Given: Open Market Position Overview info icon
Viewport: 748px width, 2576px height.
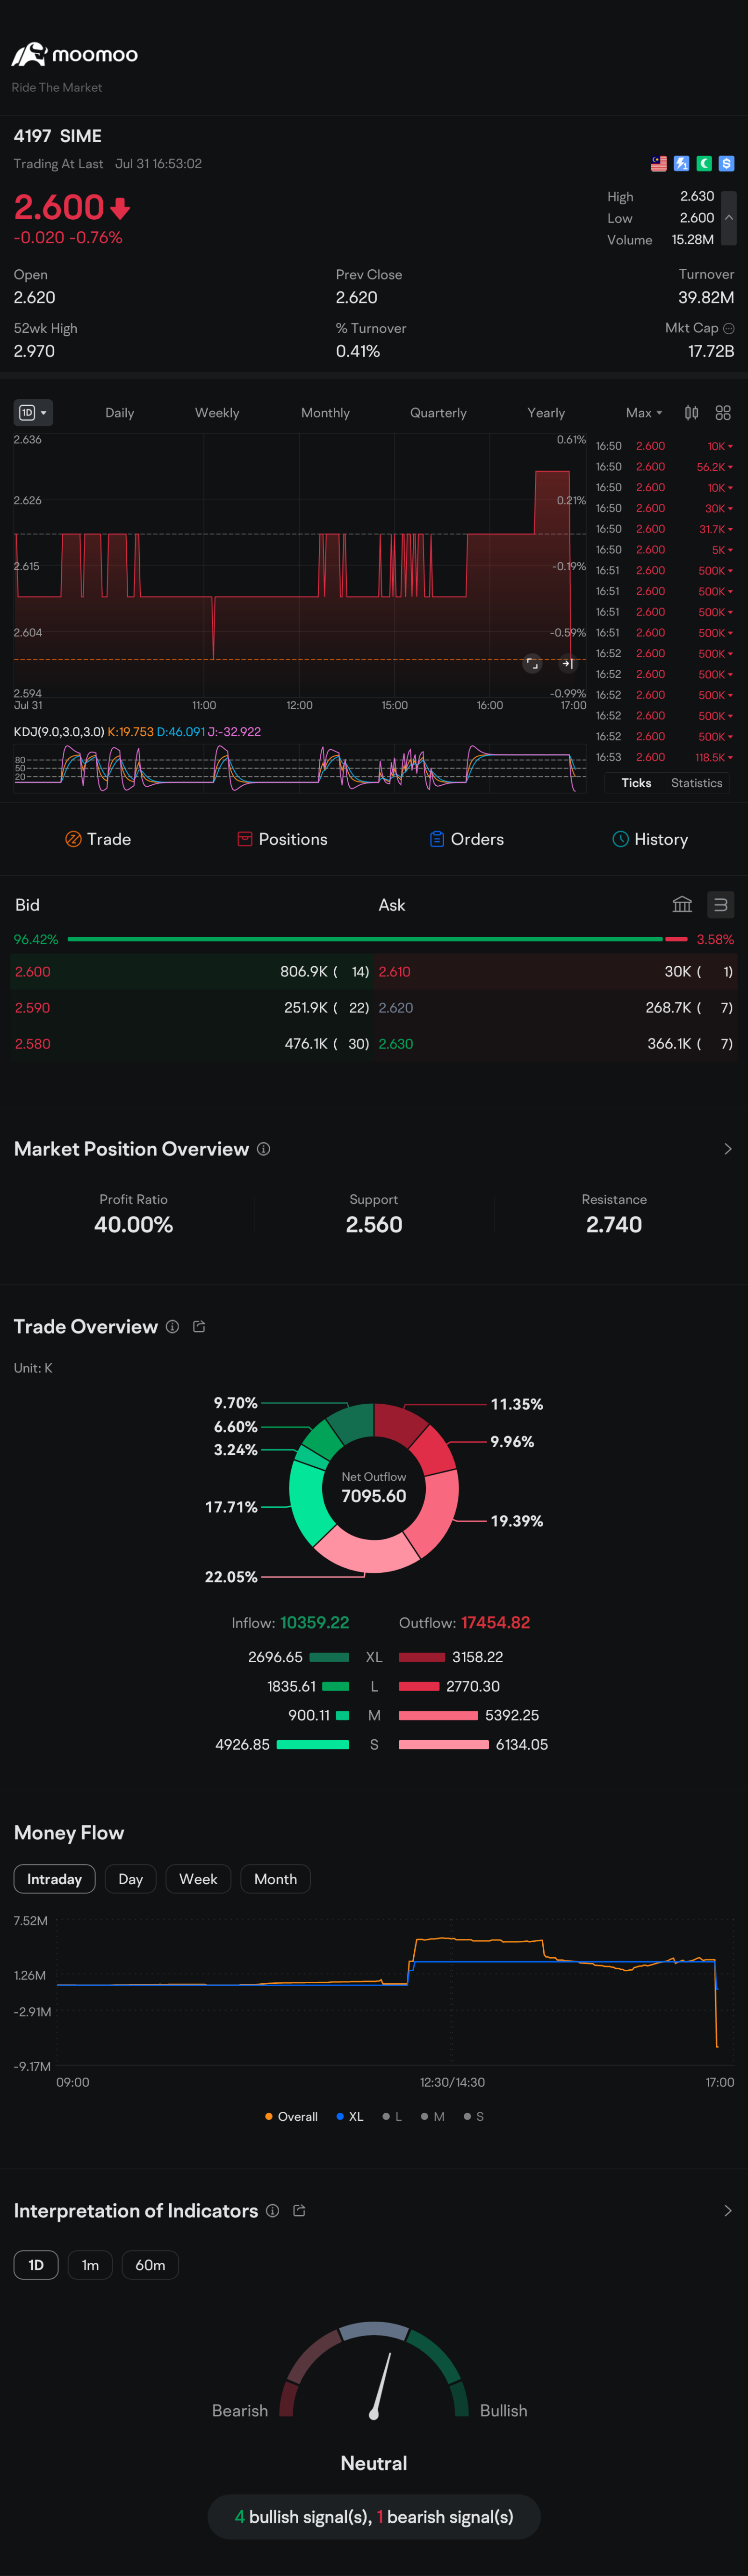Looking at the screenshot, I should pos(263,1149).
